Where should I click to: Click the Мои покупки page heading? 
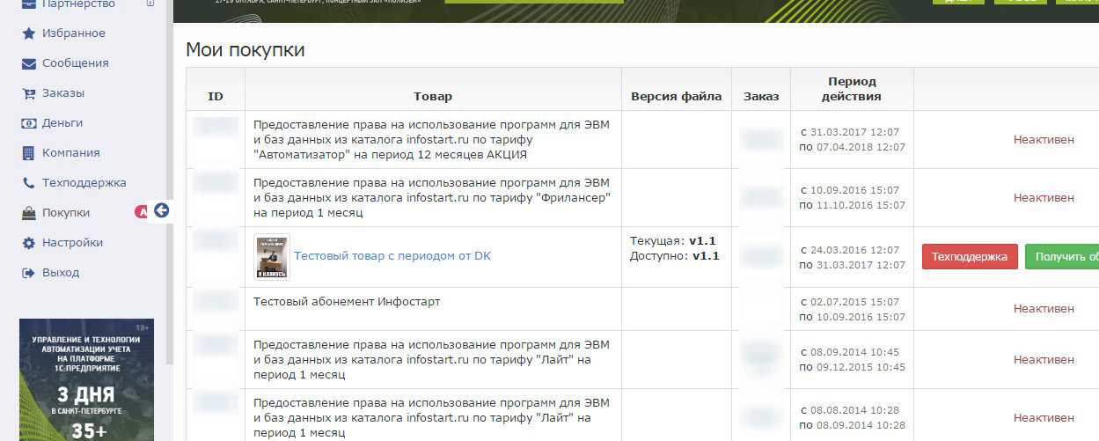pos(245,50)
